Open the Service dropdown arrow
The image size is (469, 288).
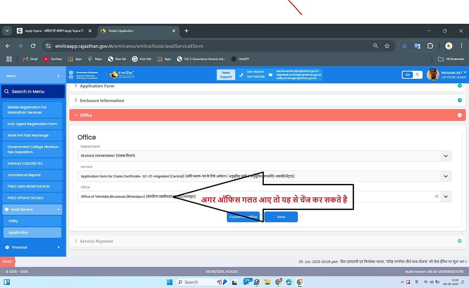point(445,176)
